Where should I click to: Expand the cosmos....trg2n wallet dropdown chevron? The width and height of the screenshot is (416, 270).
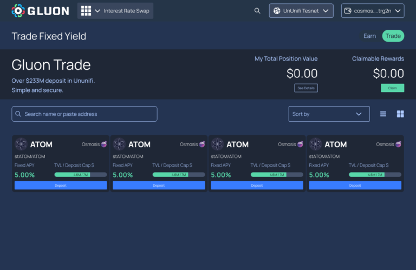point(398,11)
